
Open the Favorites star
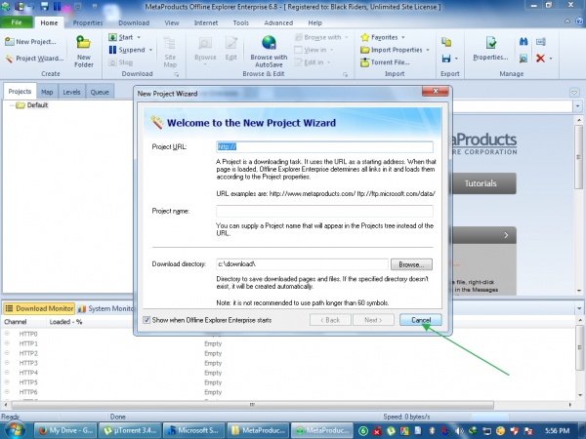(364, 37)
